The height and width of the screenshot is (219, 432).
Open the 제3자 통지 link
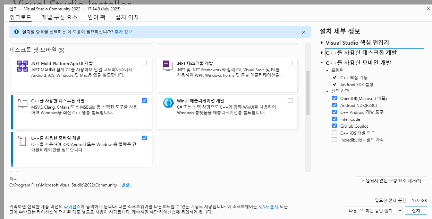point(269,206)
